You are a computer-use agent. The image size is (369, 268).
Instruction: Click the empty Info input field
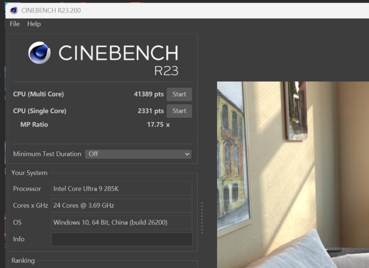(x=122, y=239)
